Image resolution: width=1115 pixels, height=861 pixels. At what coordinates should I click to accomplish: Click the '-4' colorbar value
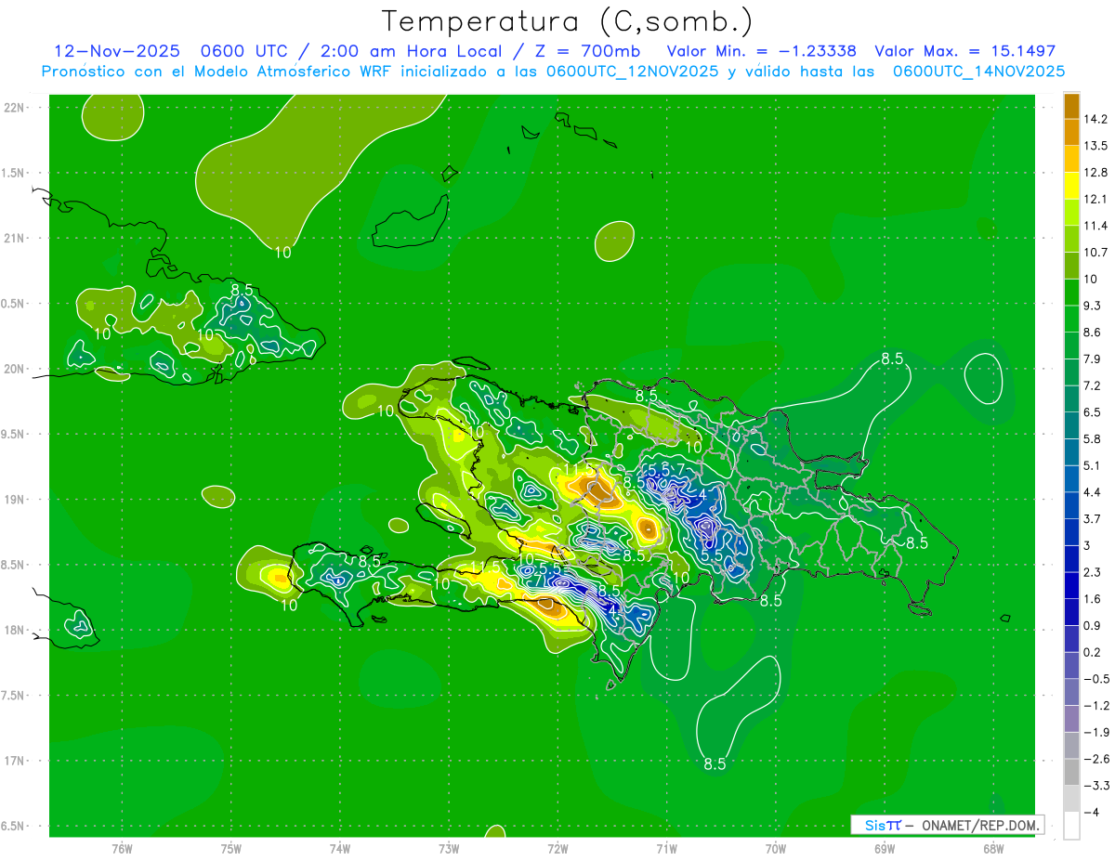pos(1091,813)
